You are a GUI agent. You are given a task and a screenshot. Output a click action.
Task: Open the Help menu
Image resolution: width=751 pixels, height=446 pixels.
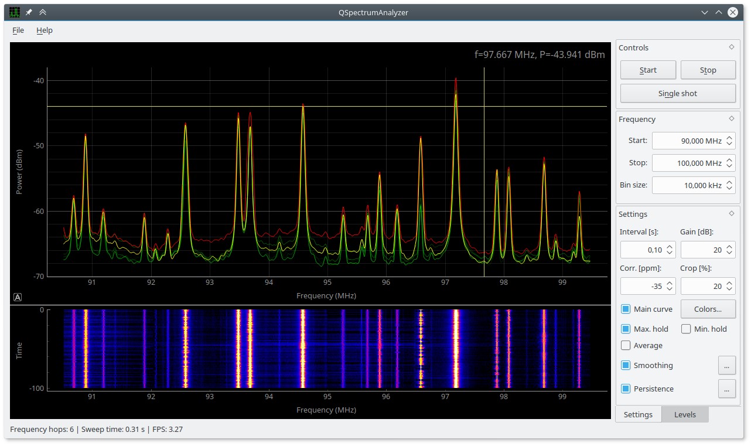click(x=45, y=30)
